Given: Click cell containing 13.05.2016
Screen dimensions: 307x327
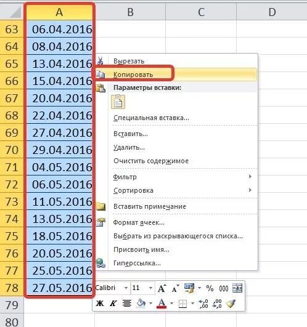Looking at the screenshot, I should 59,219.
